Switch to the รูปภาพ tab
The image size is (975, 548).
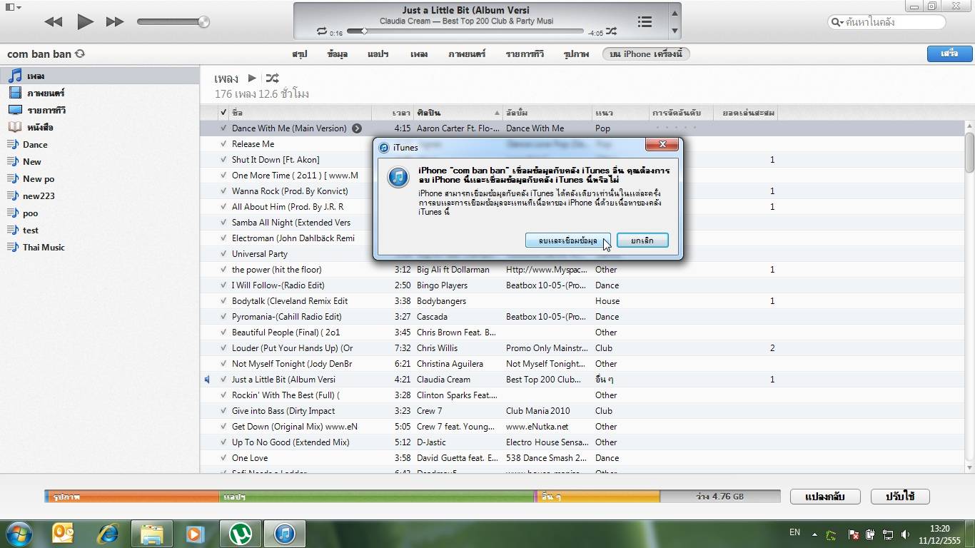(576, 54)
